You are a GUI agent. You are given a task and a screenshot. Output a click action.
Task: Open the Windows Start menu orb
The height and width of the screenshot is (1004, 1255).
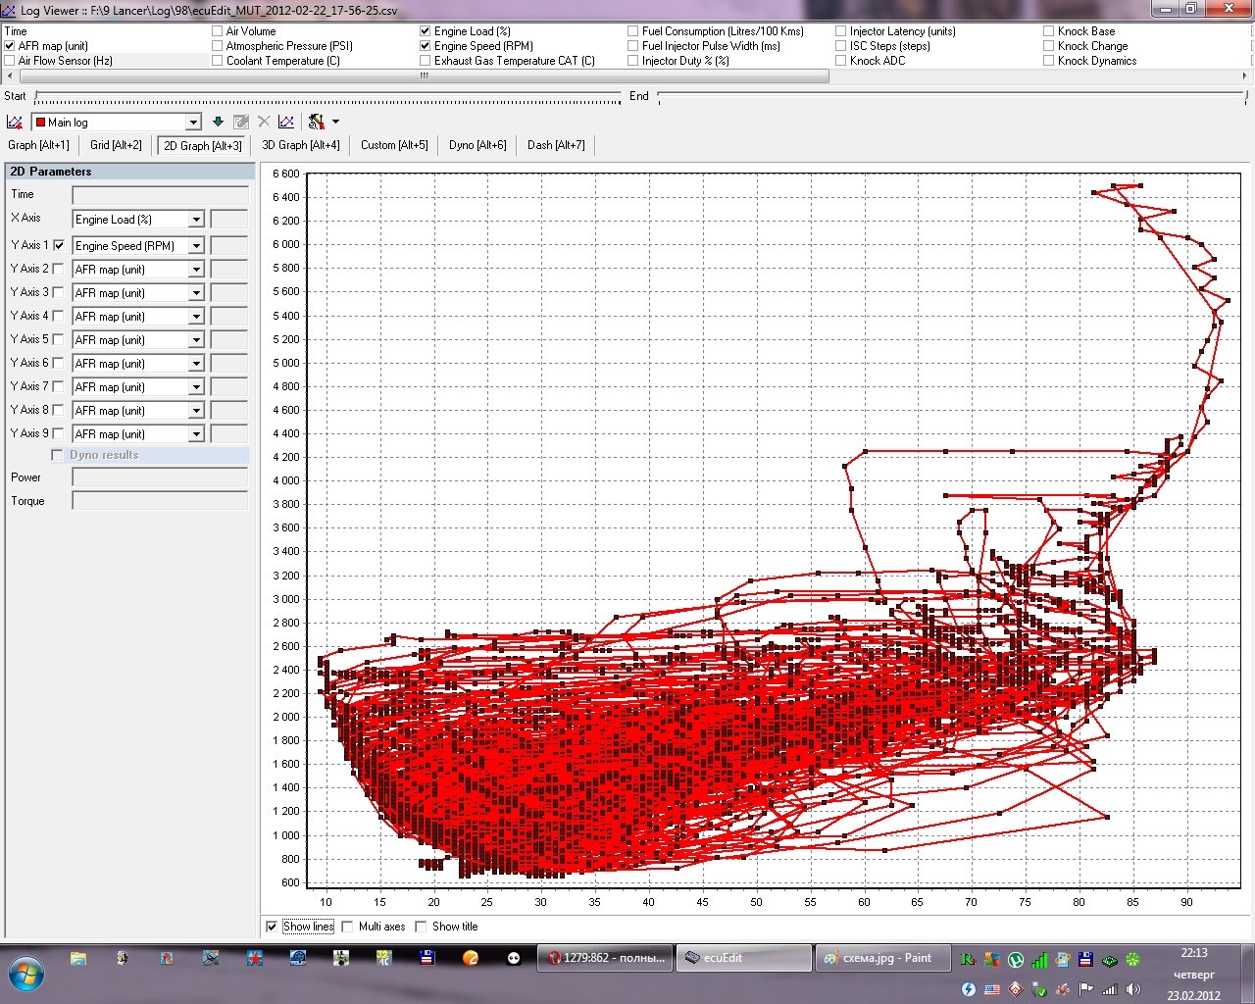[25, 975]
